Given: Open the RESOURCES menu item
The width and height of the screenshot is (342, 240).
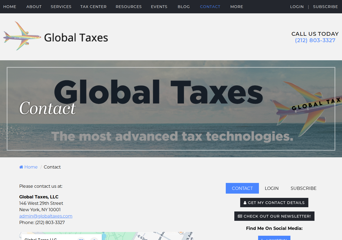Looking at the screenshot, I should (129, 7).
